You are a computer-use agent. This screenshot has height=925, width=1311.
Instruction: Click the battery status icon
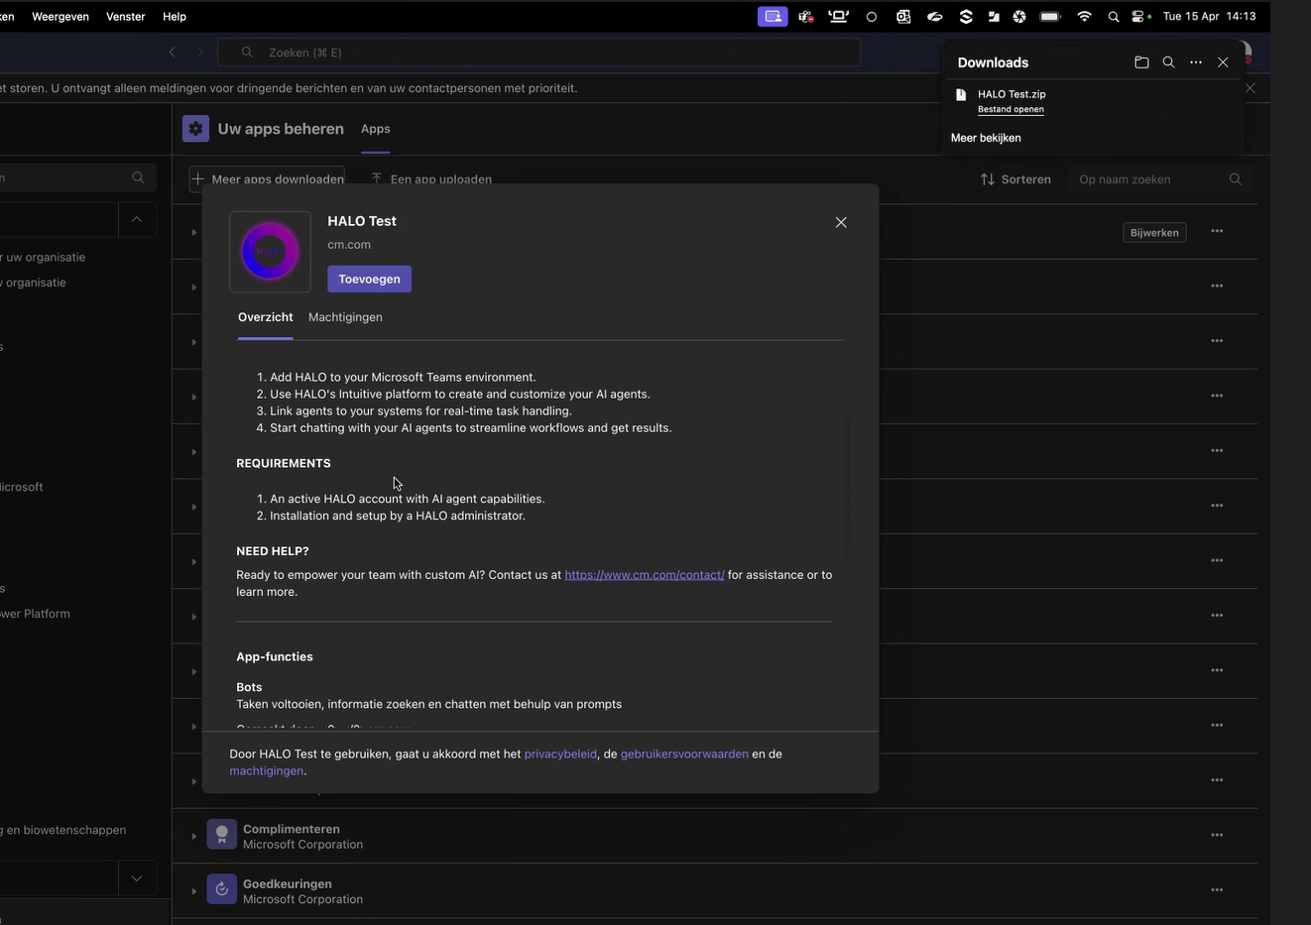tap(1050, 16)
